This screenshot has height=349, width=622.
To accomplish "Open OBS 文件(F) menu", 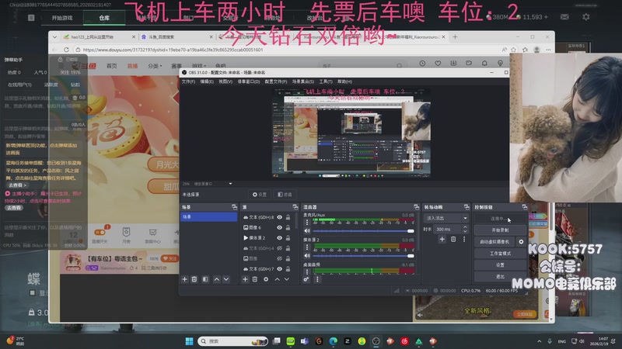I will click(188, 81).
